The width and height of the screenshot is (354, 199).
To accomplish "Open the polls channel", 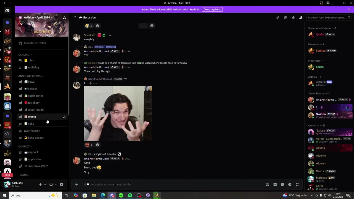I will click(x=42, y=124).
